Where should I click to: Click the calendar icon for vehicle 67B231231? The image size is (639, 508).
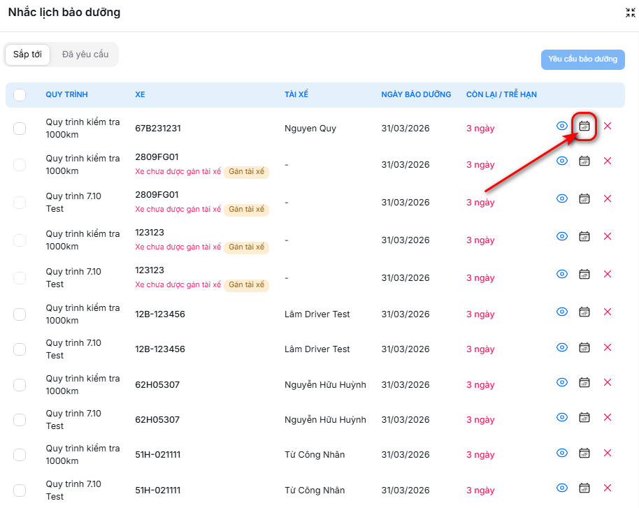point(584,126)
